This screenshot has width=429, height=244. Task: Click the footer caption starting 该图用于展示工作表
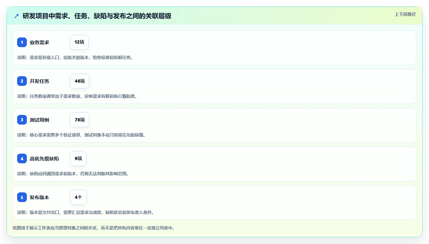[x=94, y=228]
